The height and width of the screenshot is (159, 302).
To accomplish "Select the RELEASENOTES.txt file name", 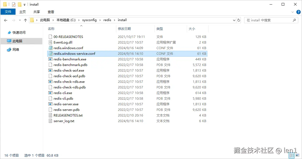I will [x=68, y=115].
